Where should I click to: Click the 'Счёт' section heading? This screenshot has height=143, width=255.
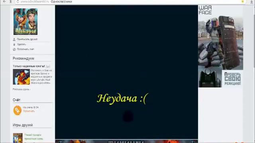pyautogui.click(x=17, y=100)
